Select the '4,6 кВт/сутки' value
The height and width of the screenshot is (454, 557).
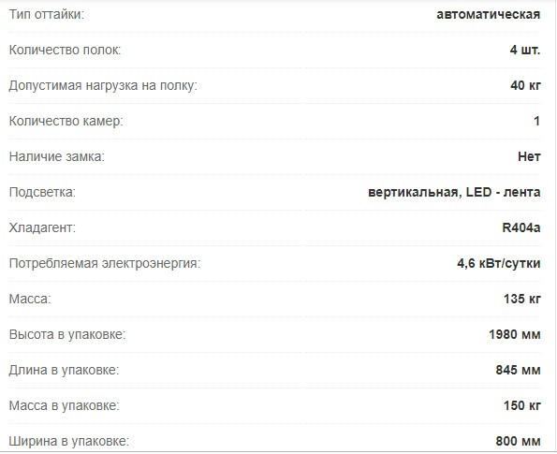click(x=499, y=263)
